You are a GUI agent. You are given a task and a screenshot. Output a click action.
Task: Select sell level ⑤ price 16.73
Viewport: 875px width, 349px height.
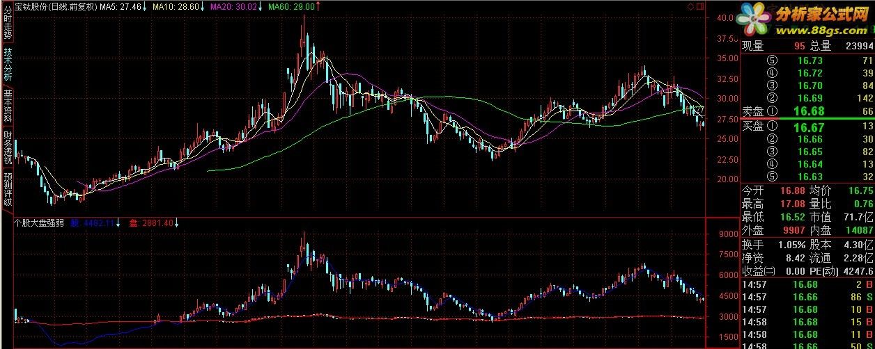point(810,61)
